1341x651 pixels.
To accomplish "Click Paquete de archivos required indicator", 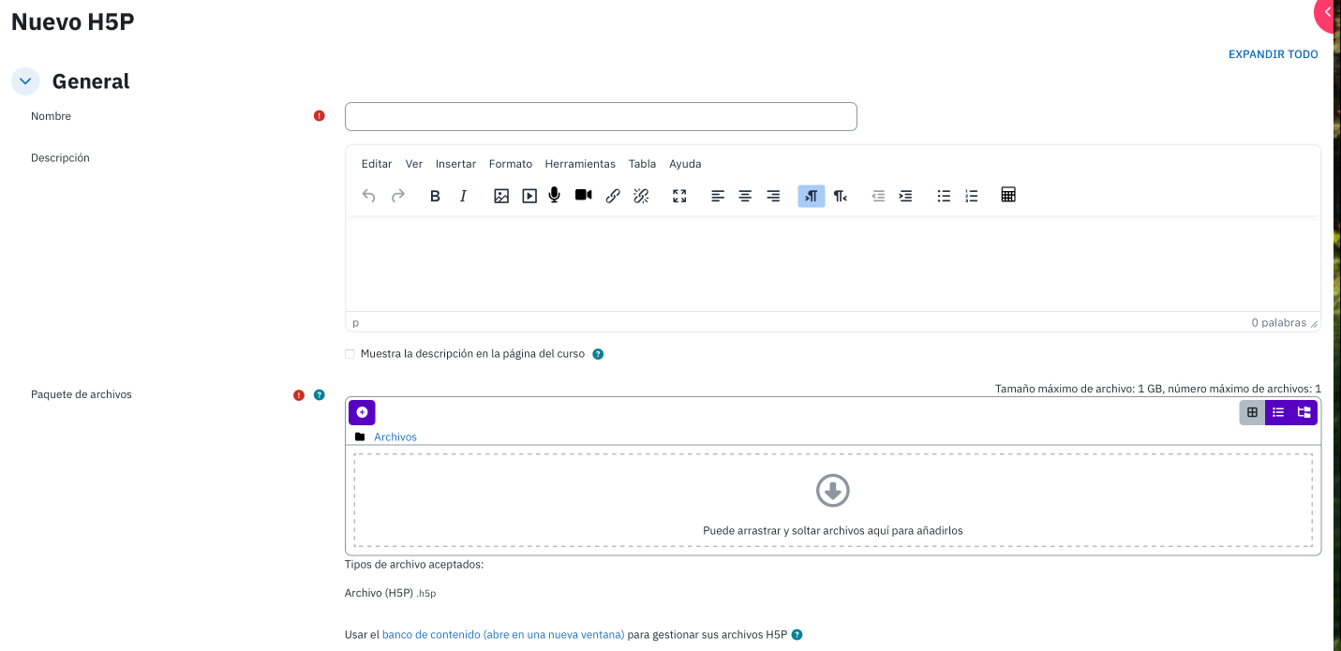I will (x=299, y=395).
